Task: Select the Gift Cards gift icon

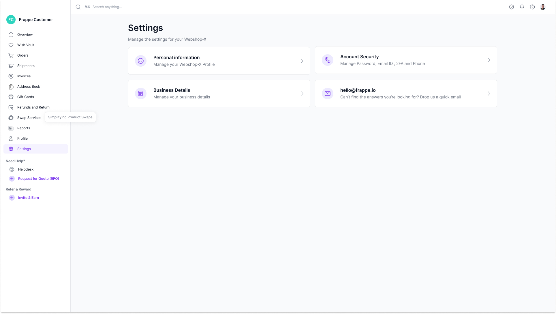Action: [x=11, y=97]
